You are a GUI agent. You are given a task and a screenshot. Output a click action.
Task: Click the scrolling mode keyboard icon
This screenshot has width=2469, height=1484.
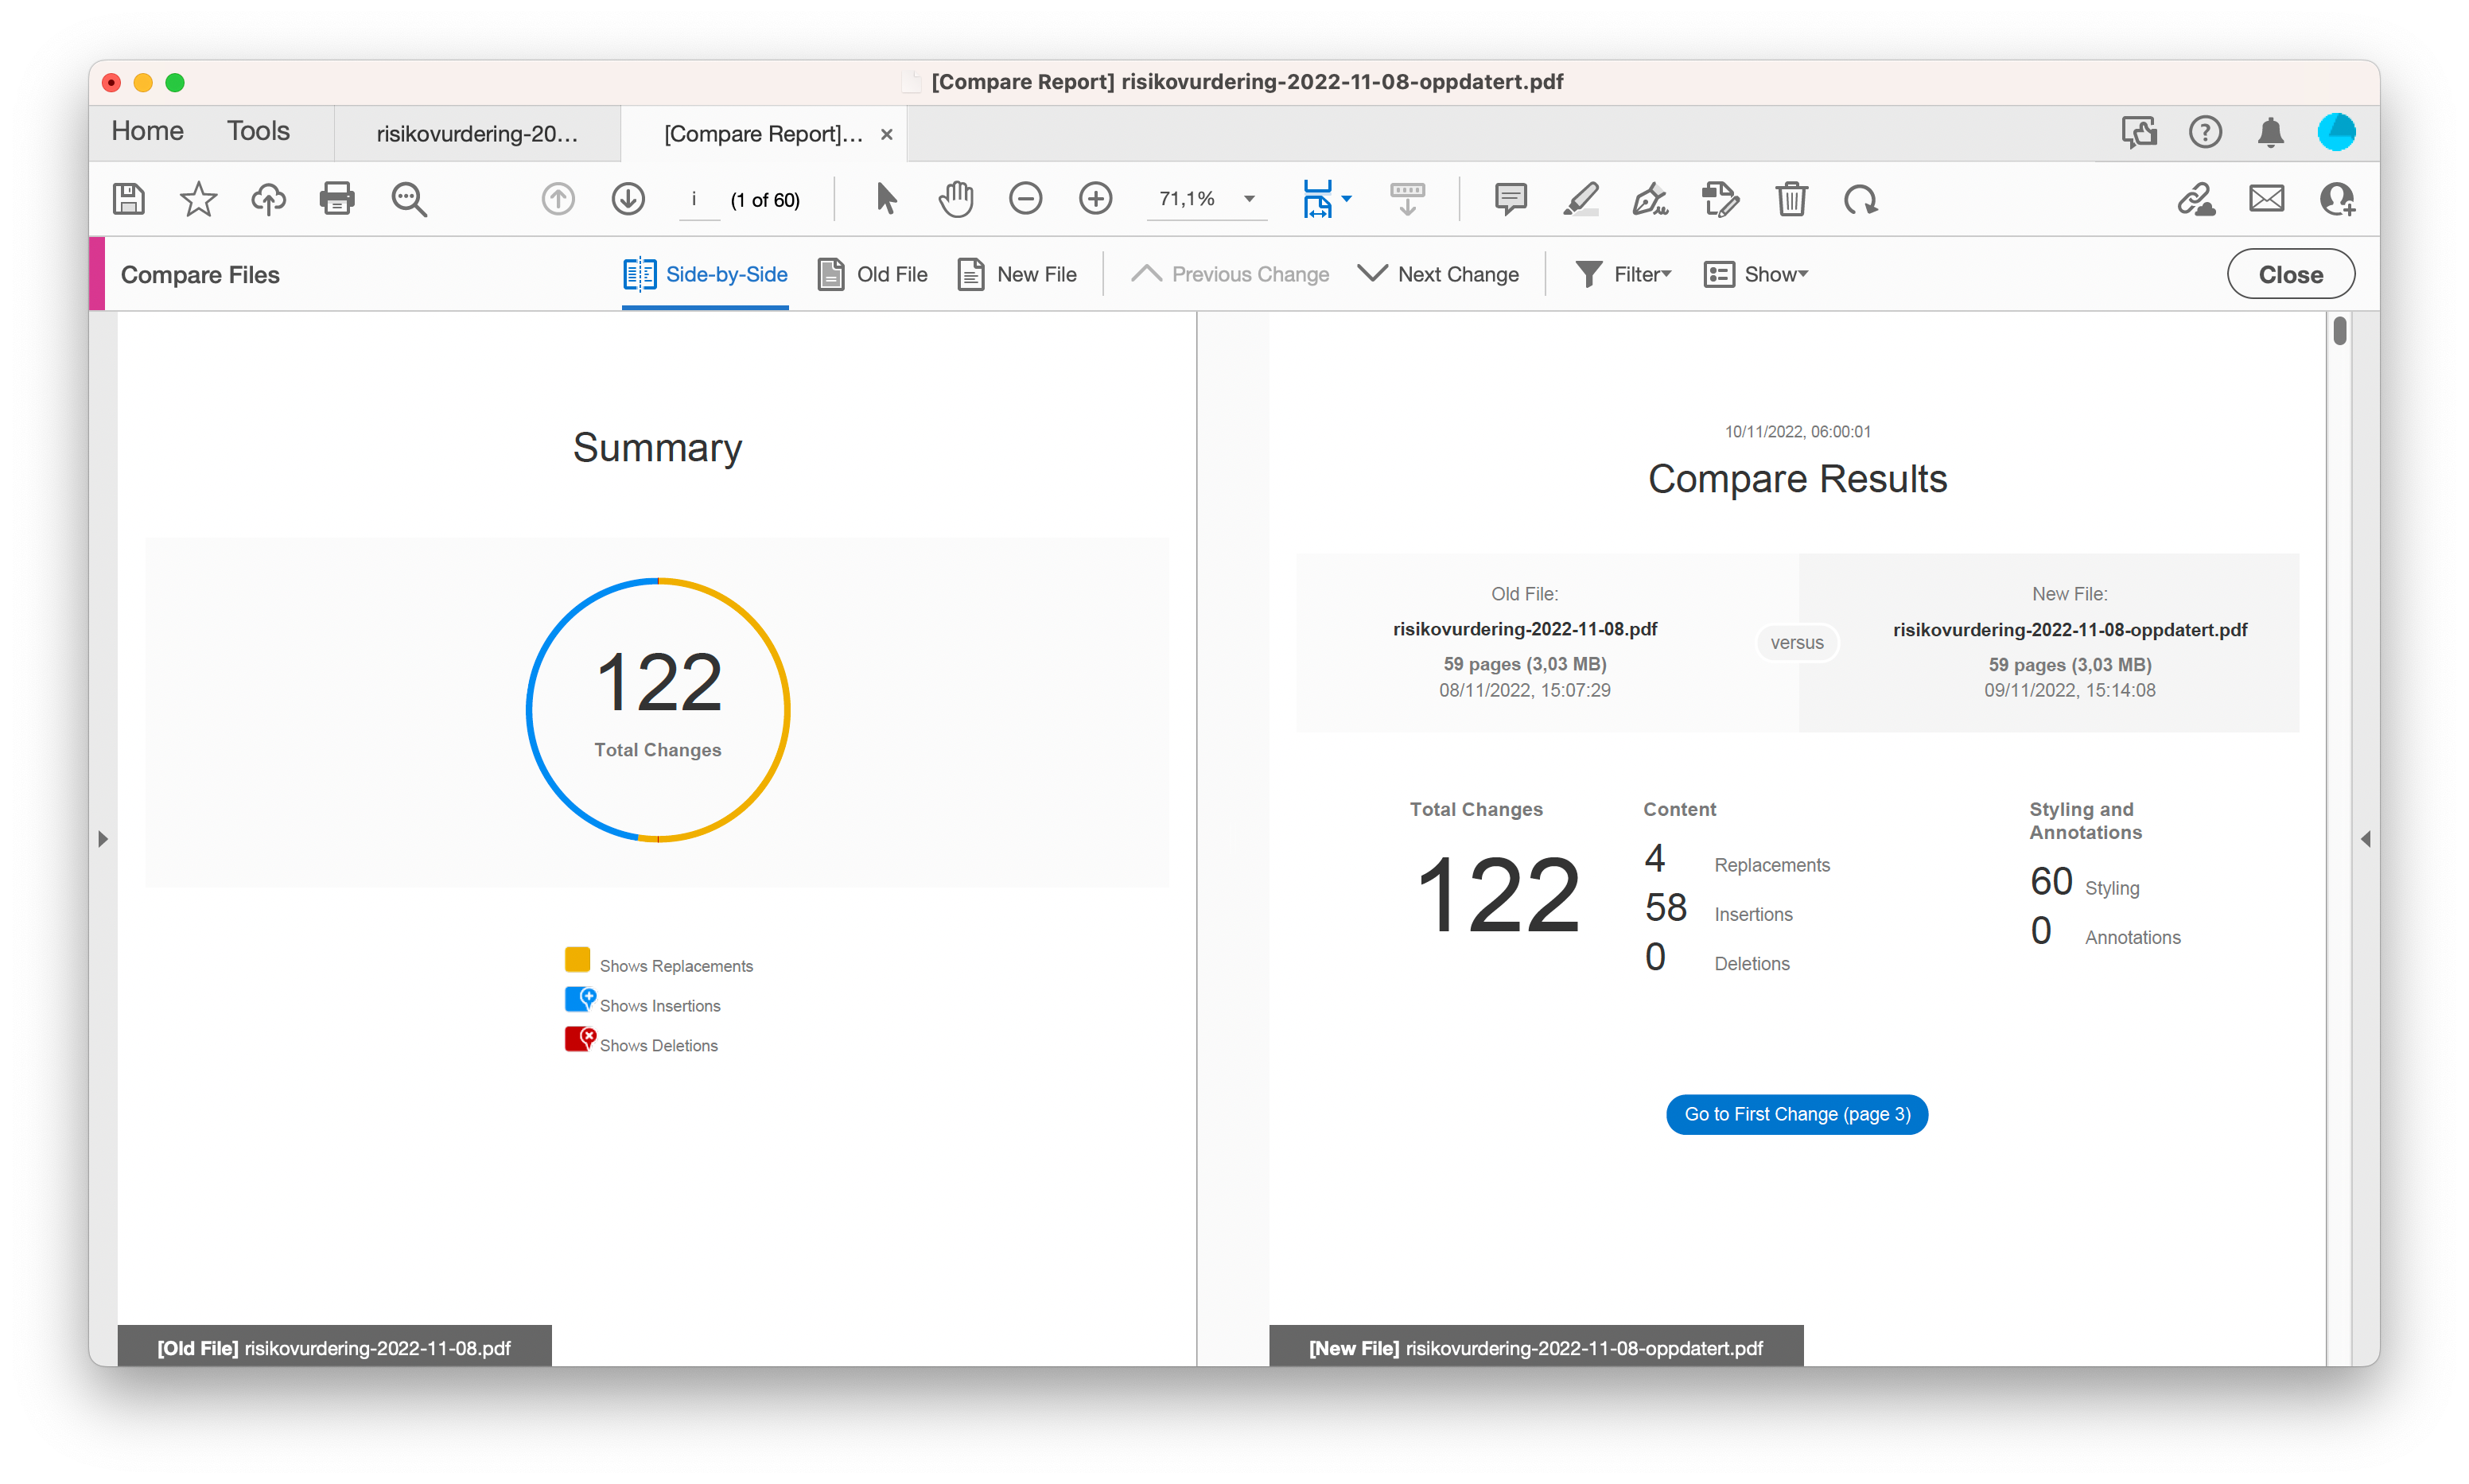1407,199
